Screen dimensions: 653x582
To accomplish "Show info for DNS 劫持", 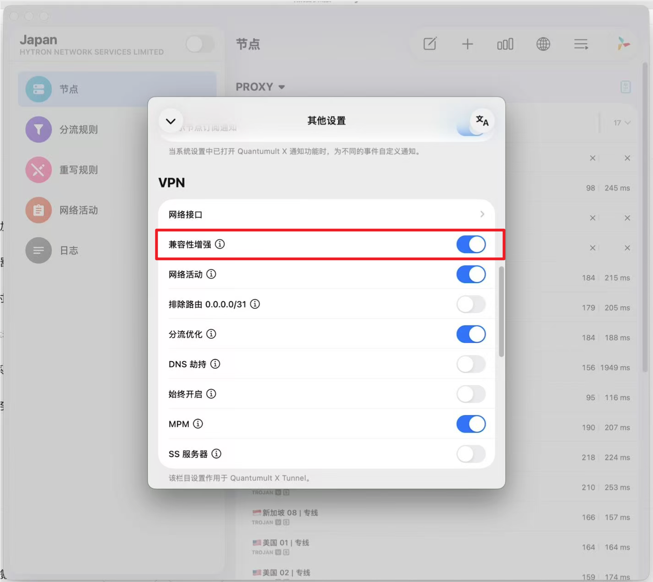I will [215, 364].
